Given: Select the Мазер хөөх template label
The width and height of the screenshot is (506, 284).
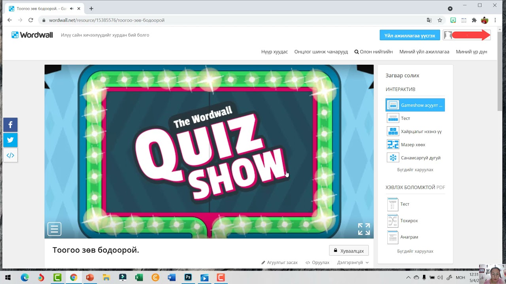Looking at the screenshot, I should (413, 145).
